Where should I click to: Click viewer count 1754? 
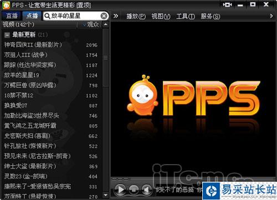coord(91,55)
